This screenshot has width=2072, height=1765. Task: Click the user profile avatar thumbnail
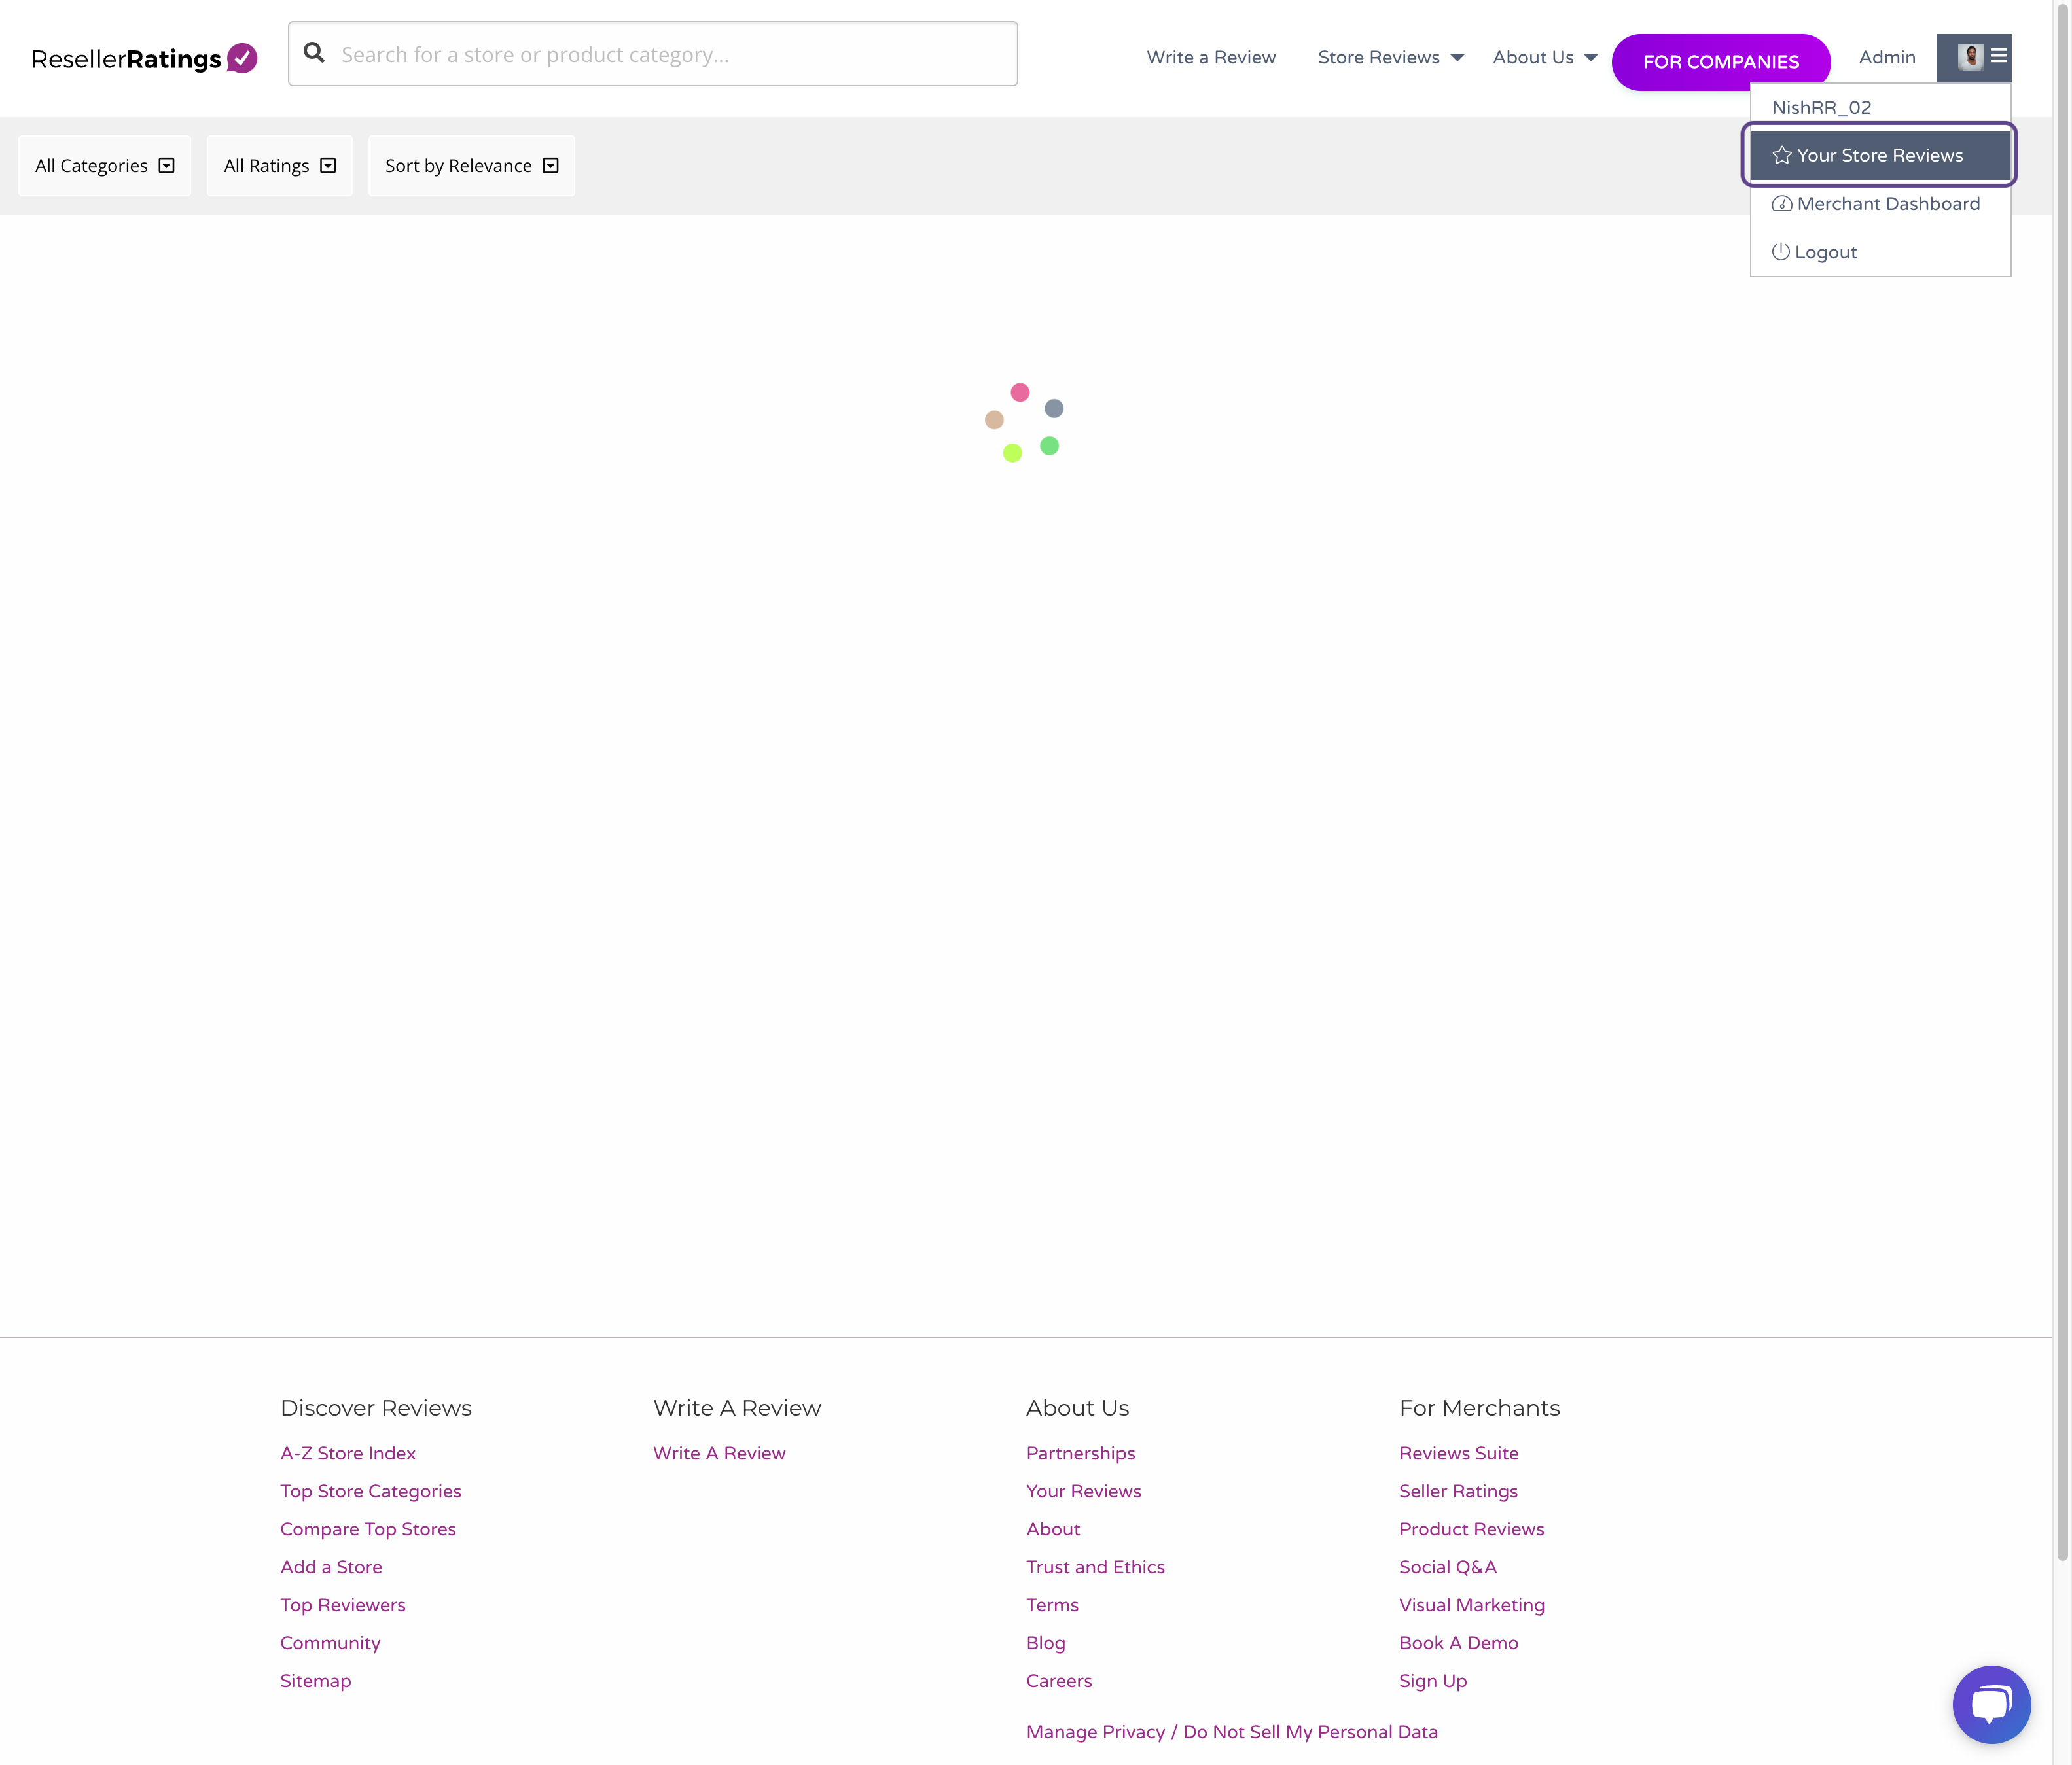[x=1970, y=57]
